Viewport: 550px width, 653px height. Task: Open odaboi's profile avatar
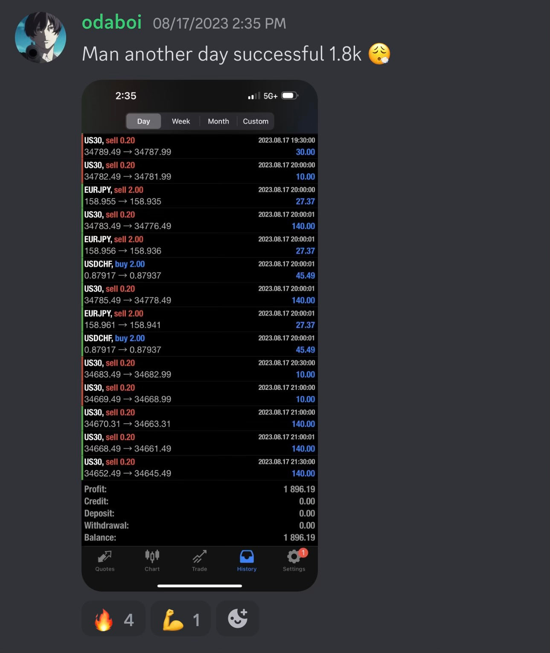pyautogui.click(x=41, y=38)
